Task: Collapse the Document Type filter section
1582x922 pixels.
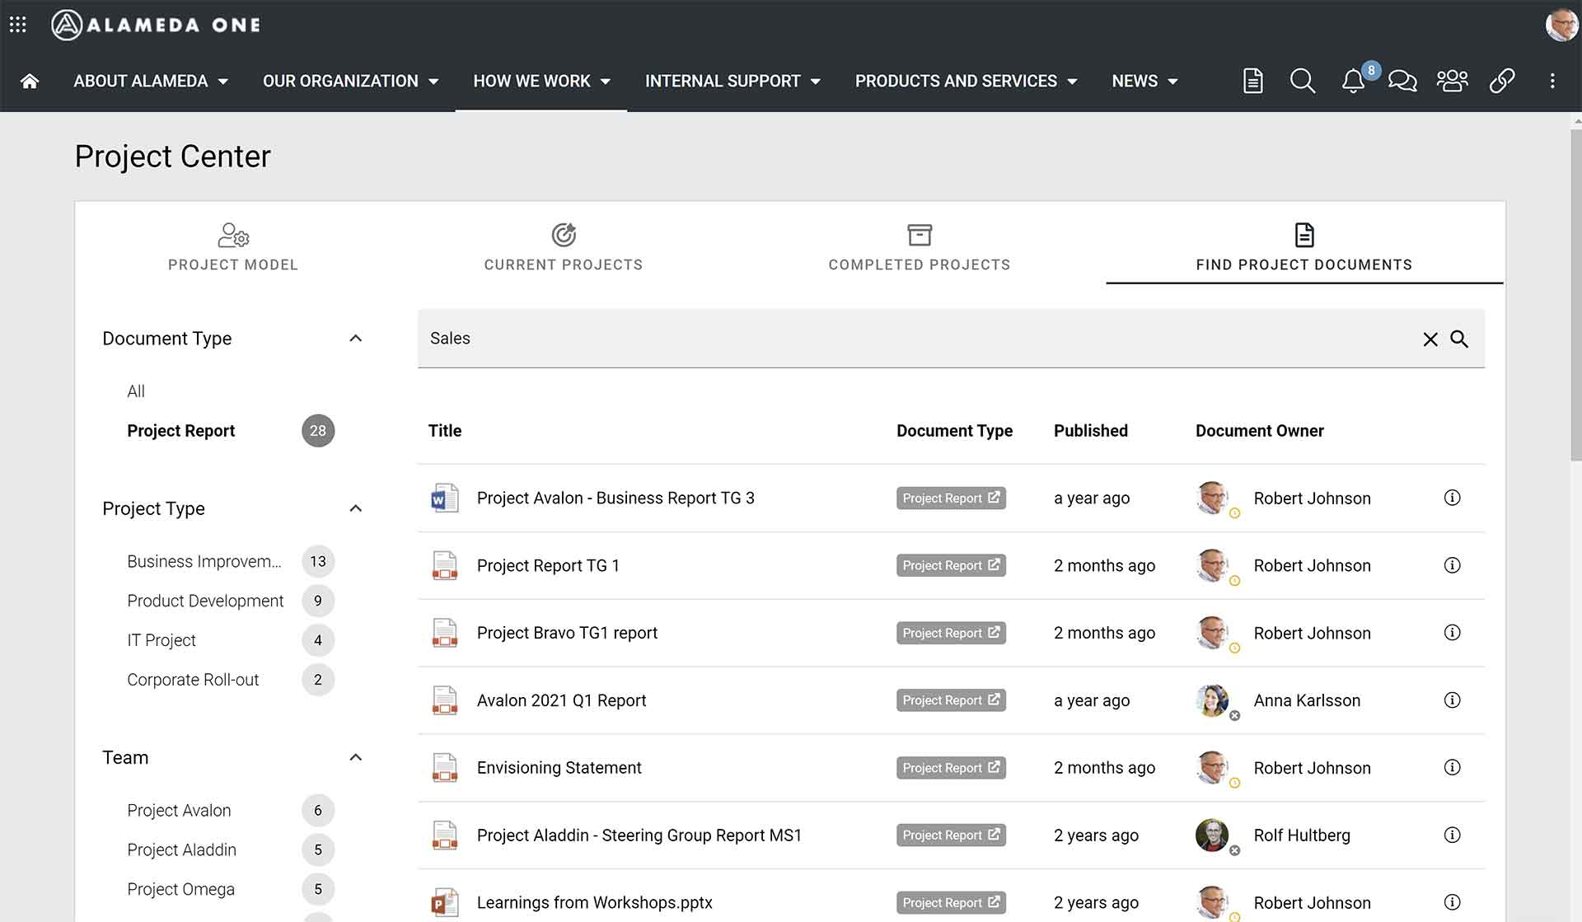Action: click(355, 339)
